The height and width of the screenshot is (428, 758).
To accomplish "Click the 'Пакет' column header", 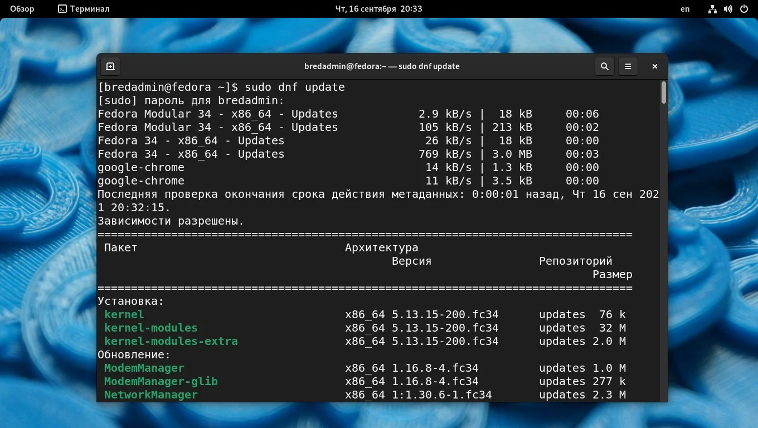I will 121,247.
